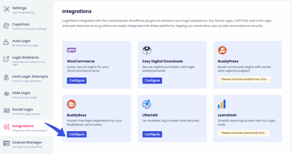Click 'Manage Your License Key' subtitle
The image size is (292, 154).
click(x=27, y=147)
